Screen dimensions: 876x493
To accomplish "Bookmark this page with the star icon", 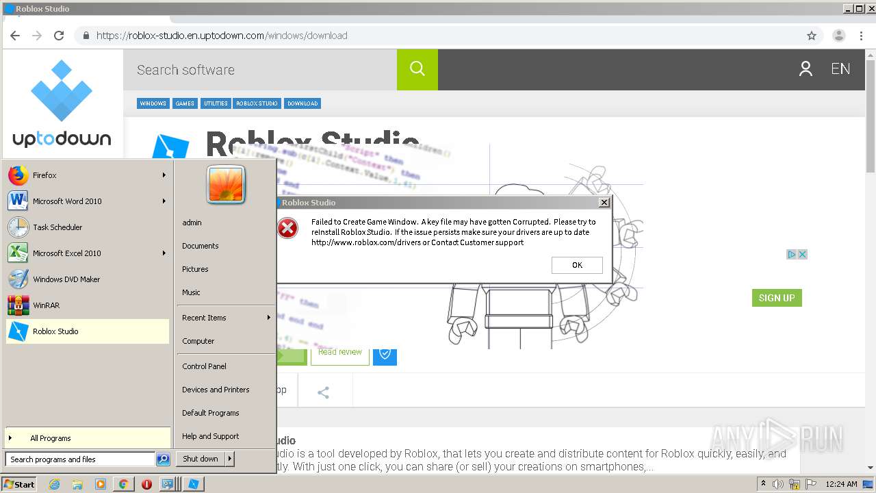I will coord(812,36).
